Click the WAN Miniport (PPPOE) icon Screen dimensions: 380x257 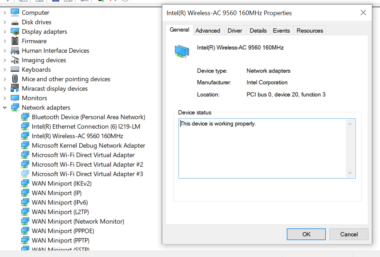tap(25, 231)
